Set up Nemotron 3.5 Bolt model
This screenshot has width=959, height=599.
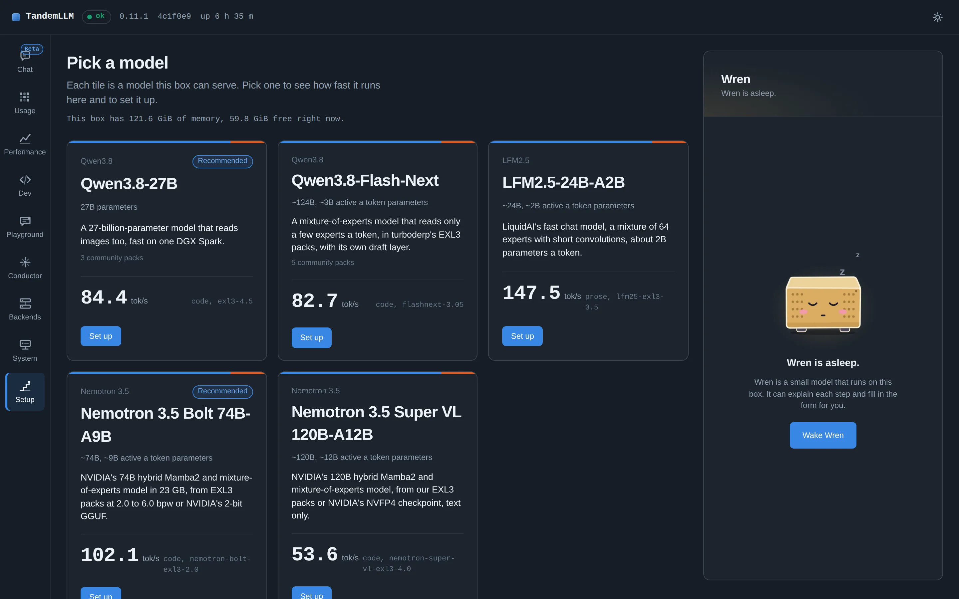pyautogui.click(x=101, y=593)
